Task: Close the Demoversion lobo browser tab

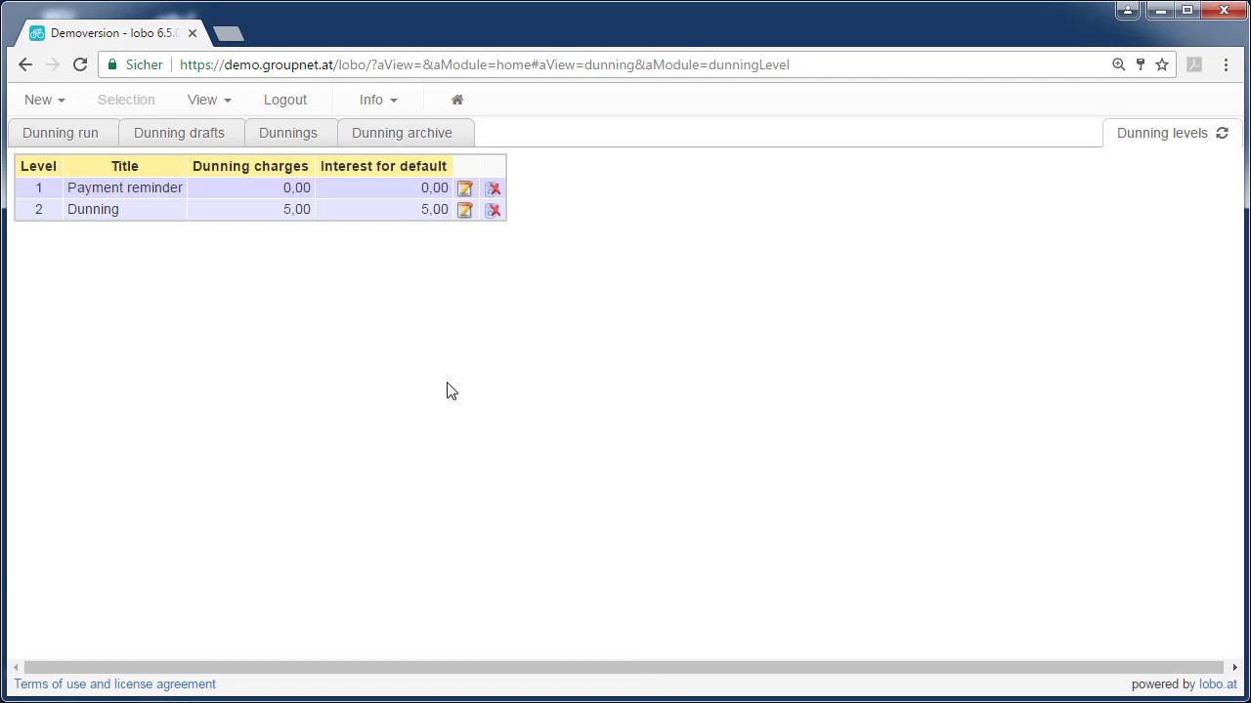Action: 193,33
